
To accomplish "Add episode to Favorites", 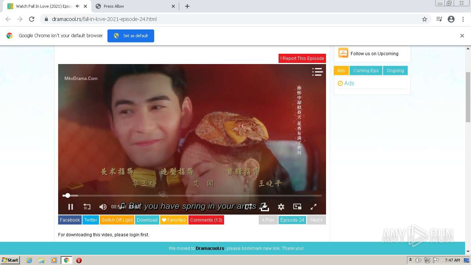I will 174,220.
